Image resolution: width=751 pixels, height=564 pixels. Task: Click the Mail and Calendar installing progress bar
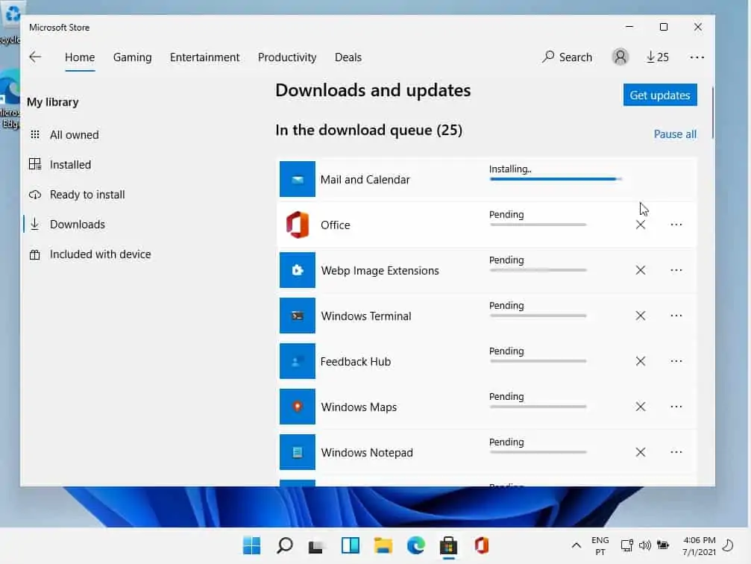(x=556, y=179)
